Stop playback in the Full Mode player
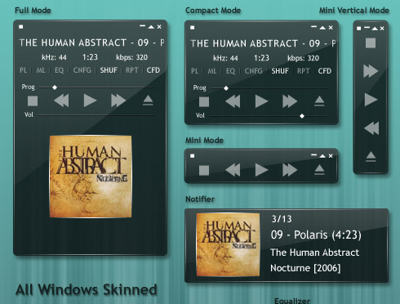The width and height of the screenshot is (400, 304). click(33, 101)
